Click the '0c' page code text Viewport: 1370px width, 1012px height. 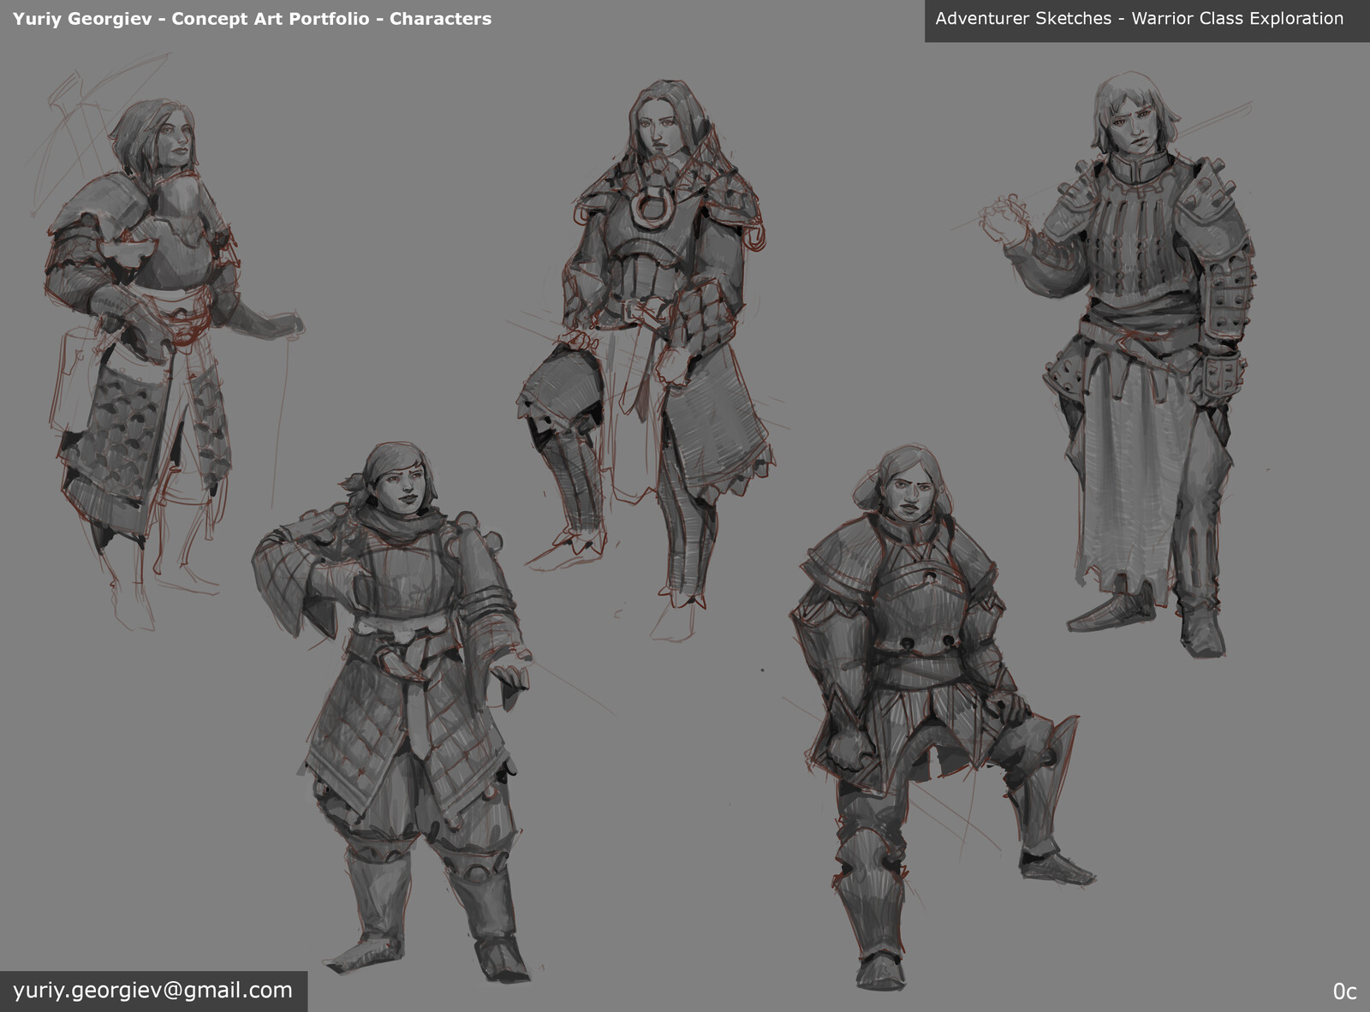coord(1344,991)
